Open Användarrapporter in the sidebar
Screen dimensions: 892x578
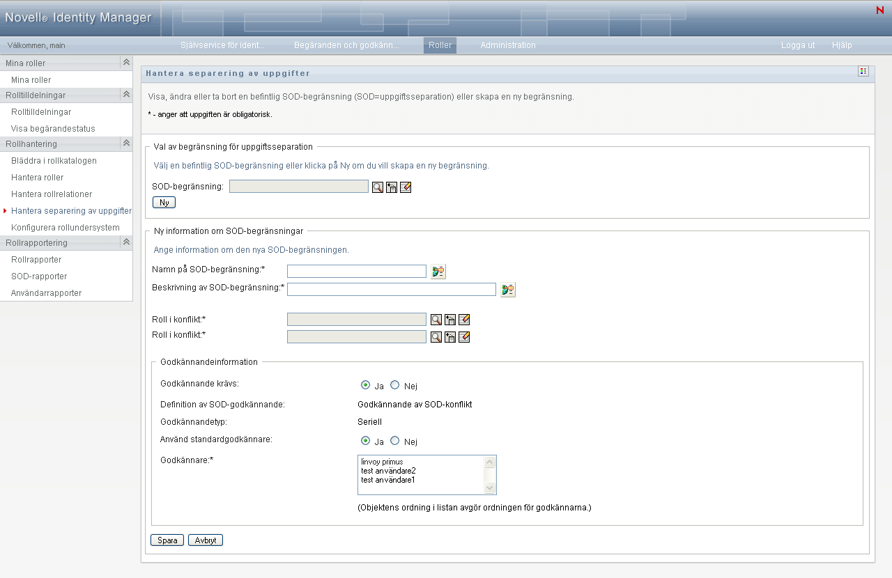pyautogui.click(x=46, y=293)
